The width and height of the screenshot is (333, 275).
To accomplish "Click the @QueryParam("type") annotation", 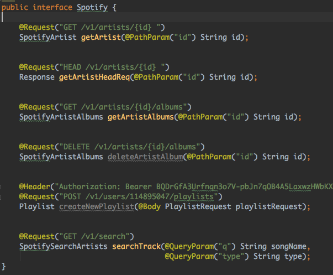I will [207, 257].
